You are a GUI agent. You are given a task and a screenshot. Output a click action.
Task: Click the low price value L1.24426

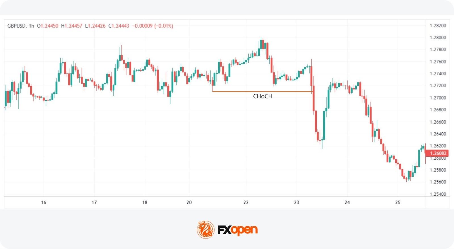point(95,26)
